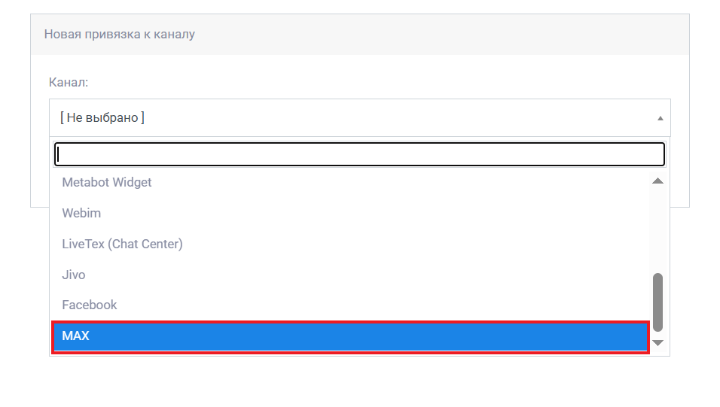Viewport: 720px width, 407px height.
Task: Select MAX from the channel list
Action: [x=76, y=336]
